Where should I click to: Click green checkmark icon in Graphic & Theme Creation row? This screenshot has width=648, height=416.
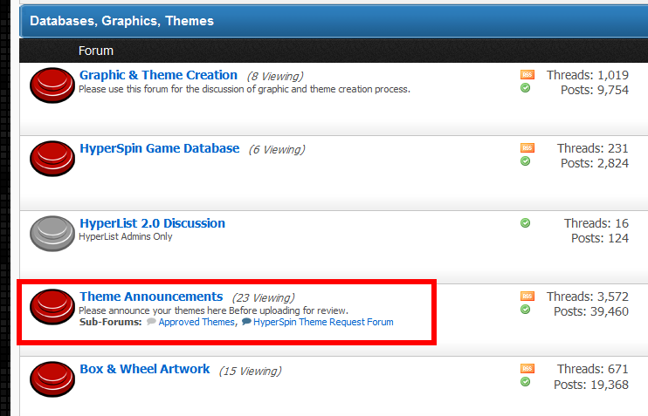[x=525, y=88]
